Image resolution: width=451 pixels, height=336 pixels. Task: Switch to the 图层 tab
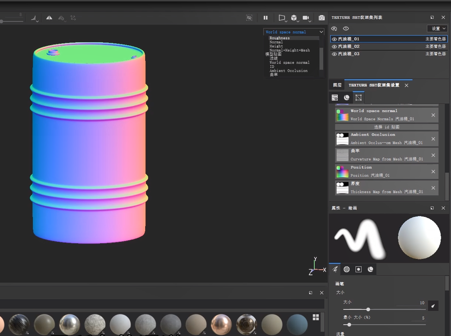(x=337, y=85)
